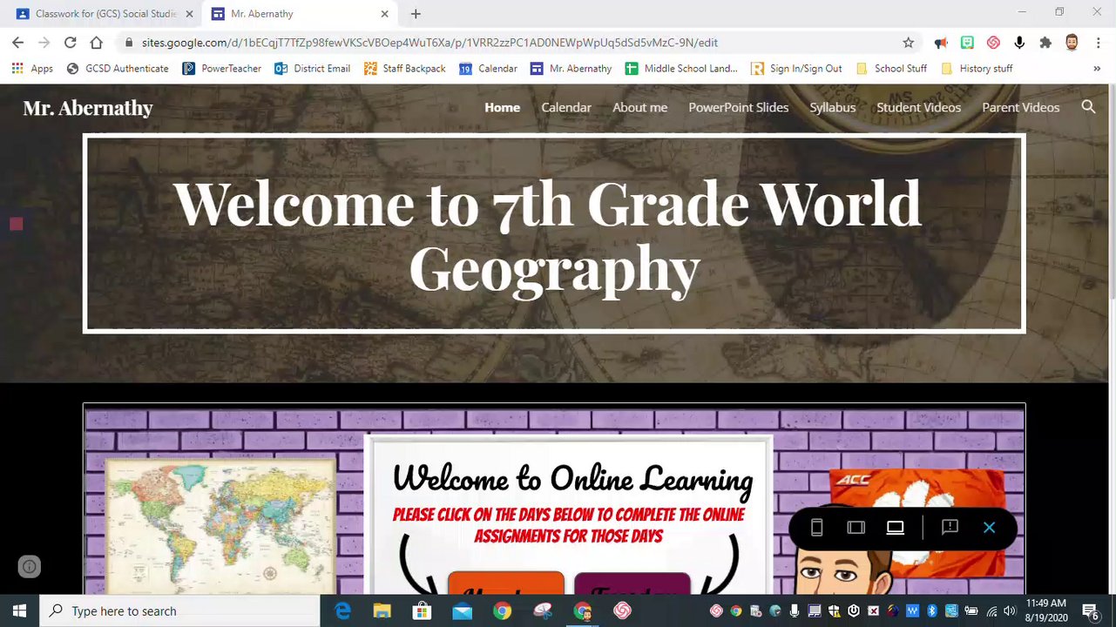Click the microphone extension icon
This screenshot has width=1116, height=627.
coord(1019,42)
